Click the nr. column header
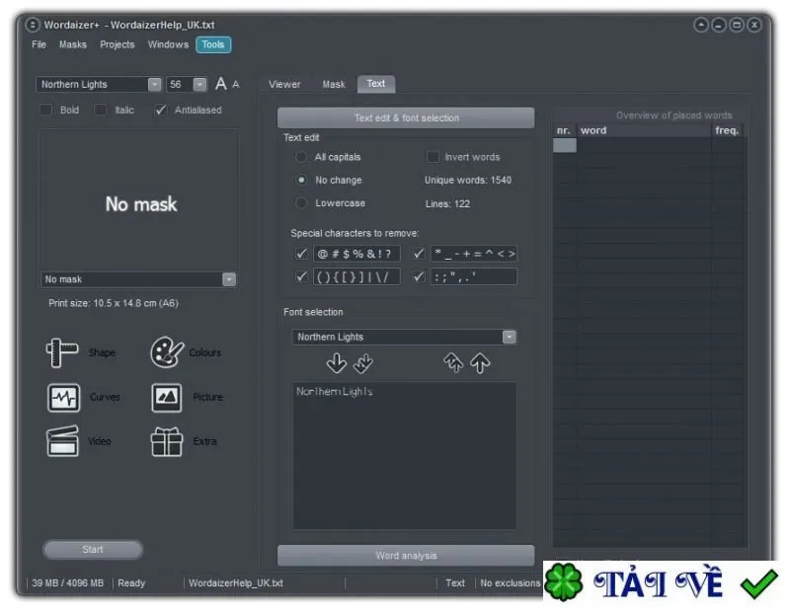Image resolution: width=790 pixels, height=613 pixels. click(x=564, y=130)
